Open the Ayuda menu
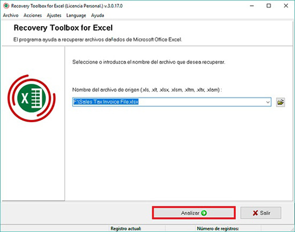 (x=97, y=15)
